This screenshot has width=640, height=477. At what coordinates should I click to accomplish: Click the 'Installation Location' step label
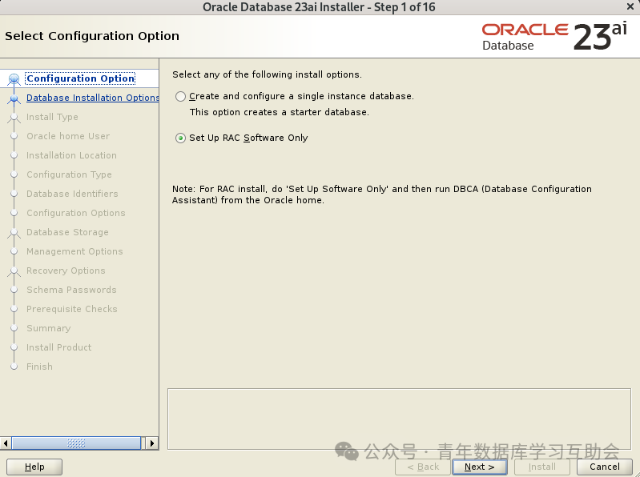[x=71, y=155]
